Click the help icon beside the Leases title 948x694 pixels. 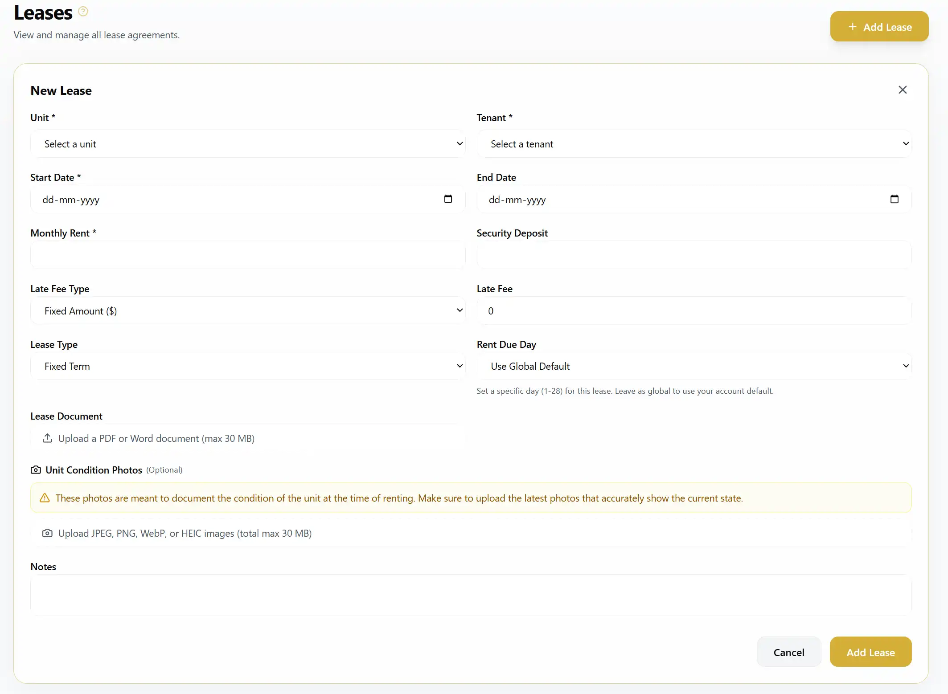[82, 11]
